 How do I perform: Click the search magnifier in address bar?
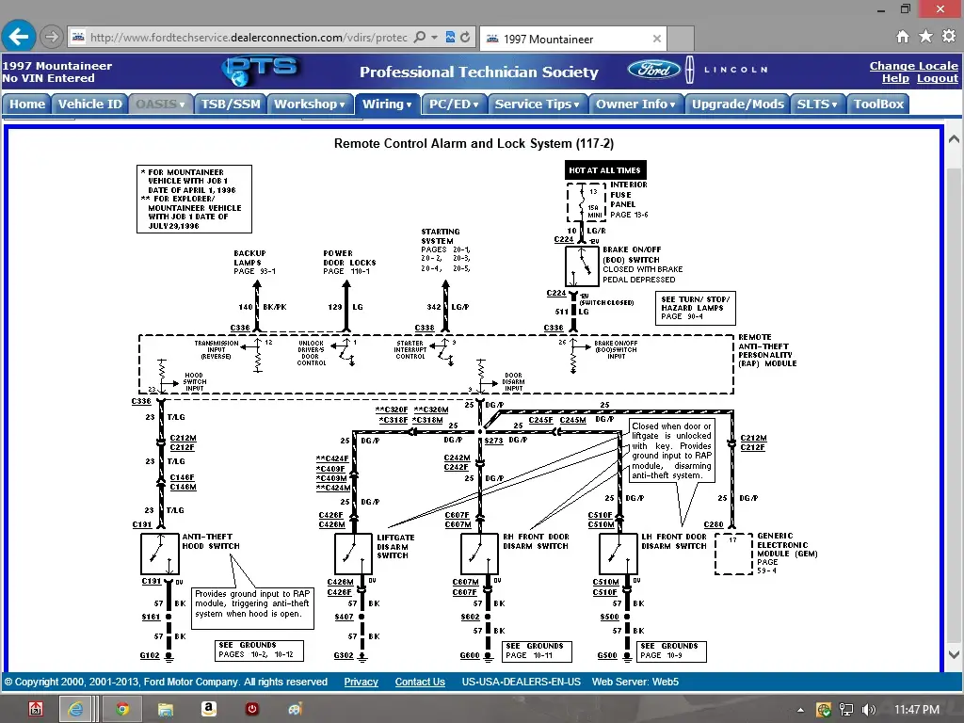tap(420, 38)
